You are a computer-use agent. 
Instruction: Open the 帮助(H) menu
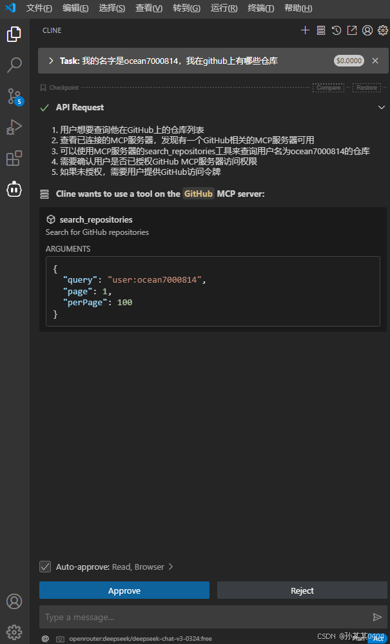pos(298,8)
